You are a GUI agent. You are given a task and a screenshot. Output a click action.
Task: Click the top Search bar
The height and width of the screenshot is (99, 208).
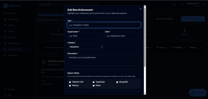[x=69, y=5]
